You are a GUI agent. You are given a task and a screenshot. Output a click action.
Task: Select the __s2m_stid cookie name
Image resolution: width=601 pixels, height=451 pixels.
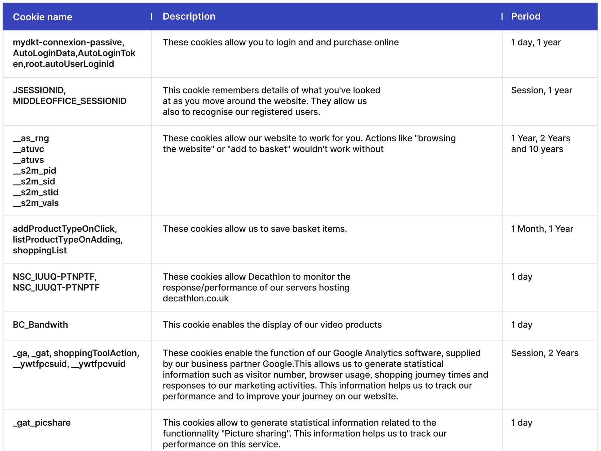coord(36,192)
